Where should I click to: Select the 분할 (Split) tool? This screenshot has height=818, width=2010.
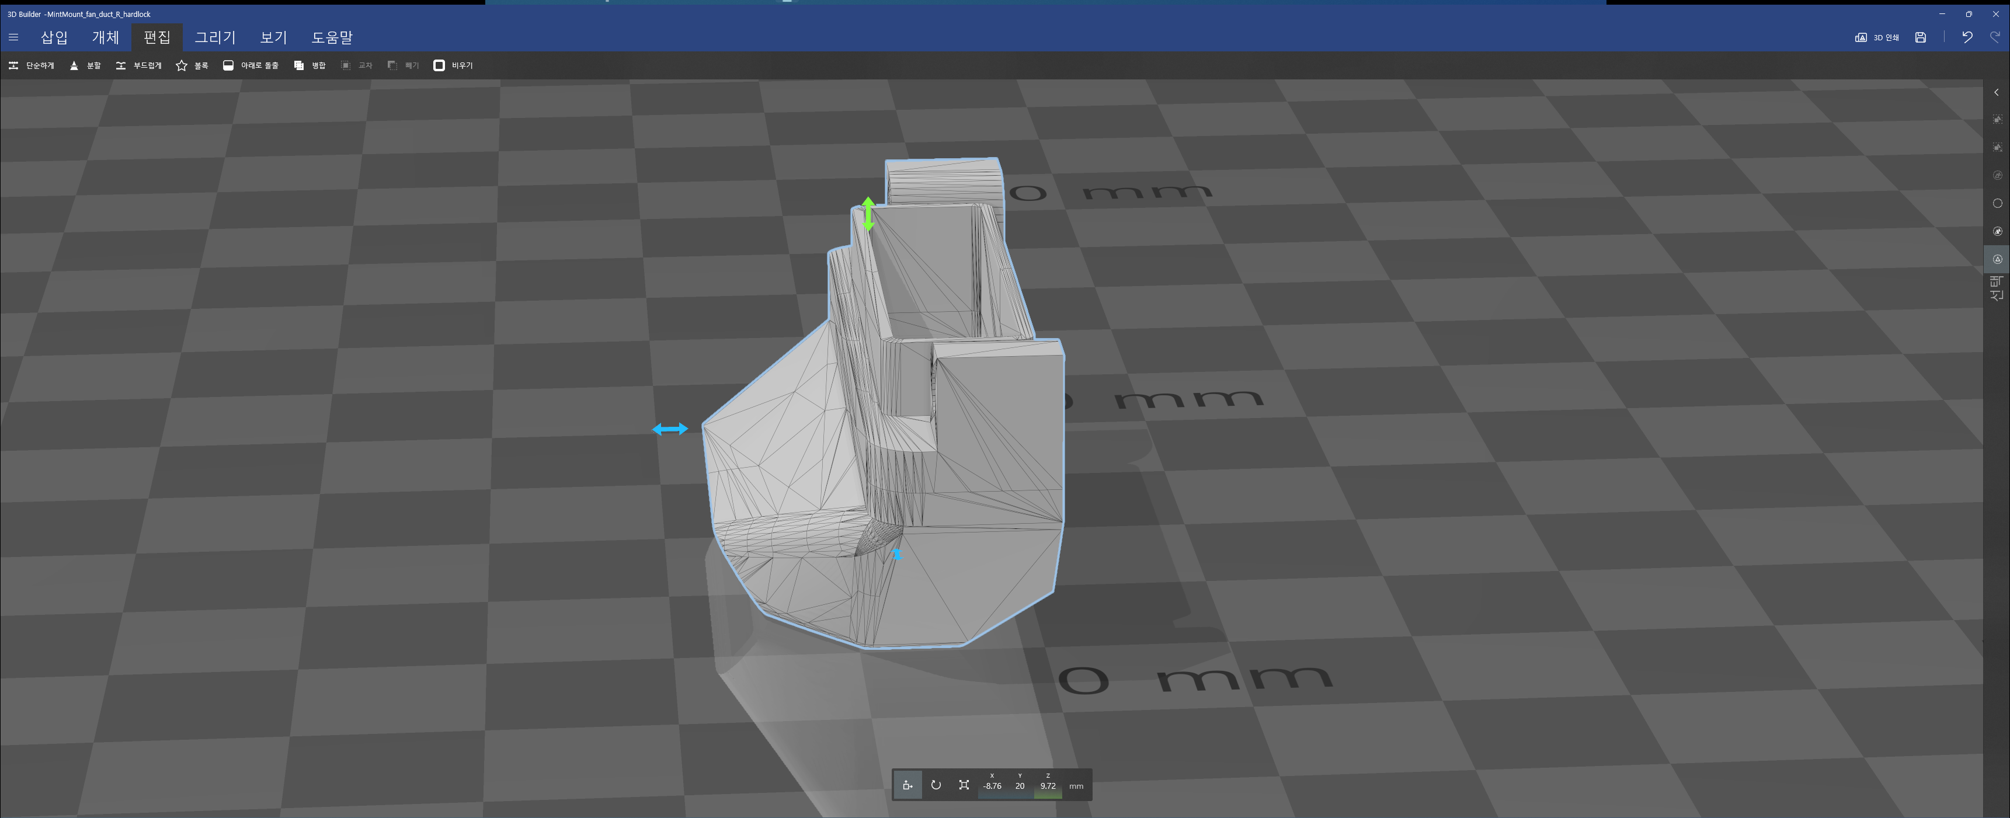[85, 65]
